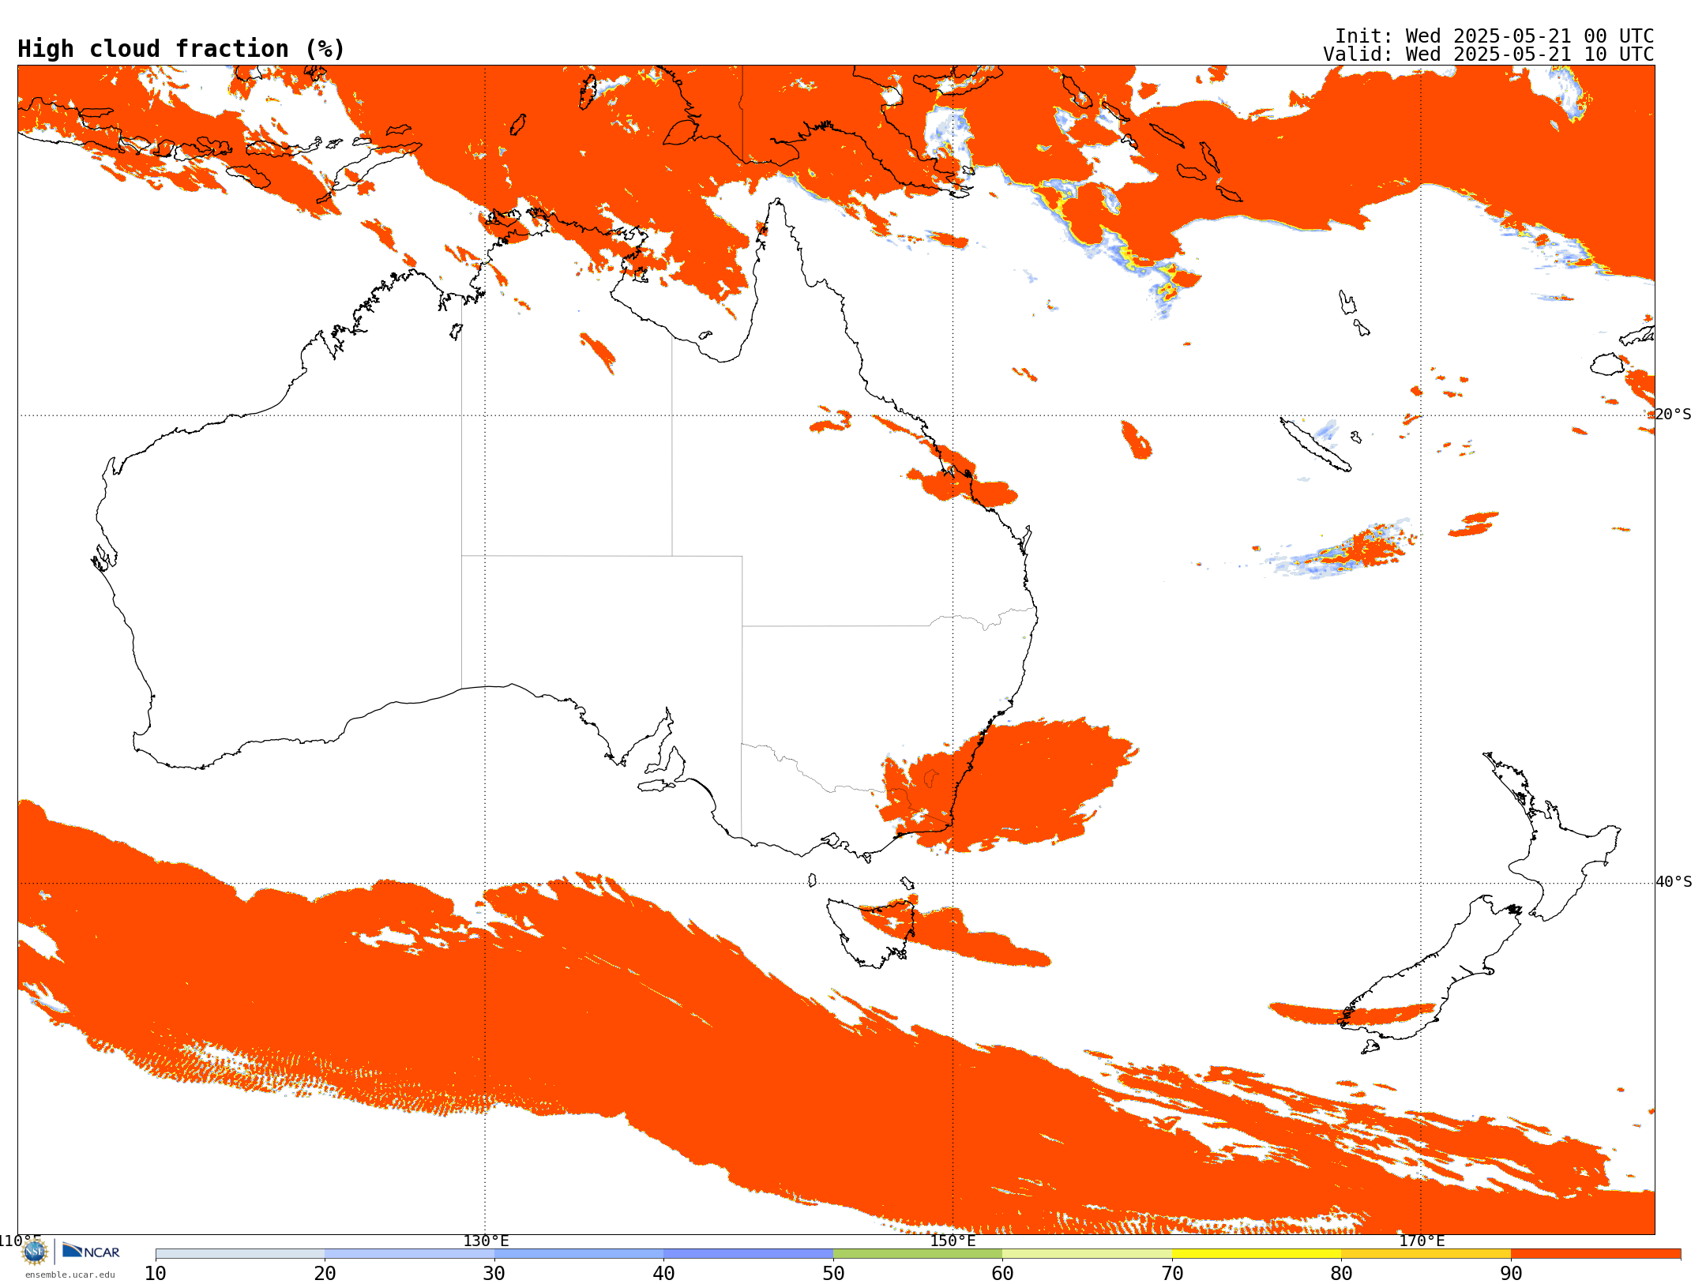Click the colorbar tick label 60

pos(1002,1274)
